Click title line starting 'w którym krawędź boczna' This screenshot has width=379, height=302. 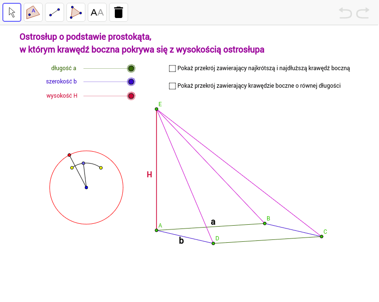[x=142, y=50]
